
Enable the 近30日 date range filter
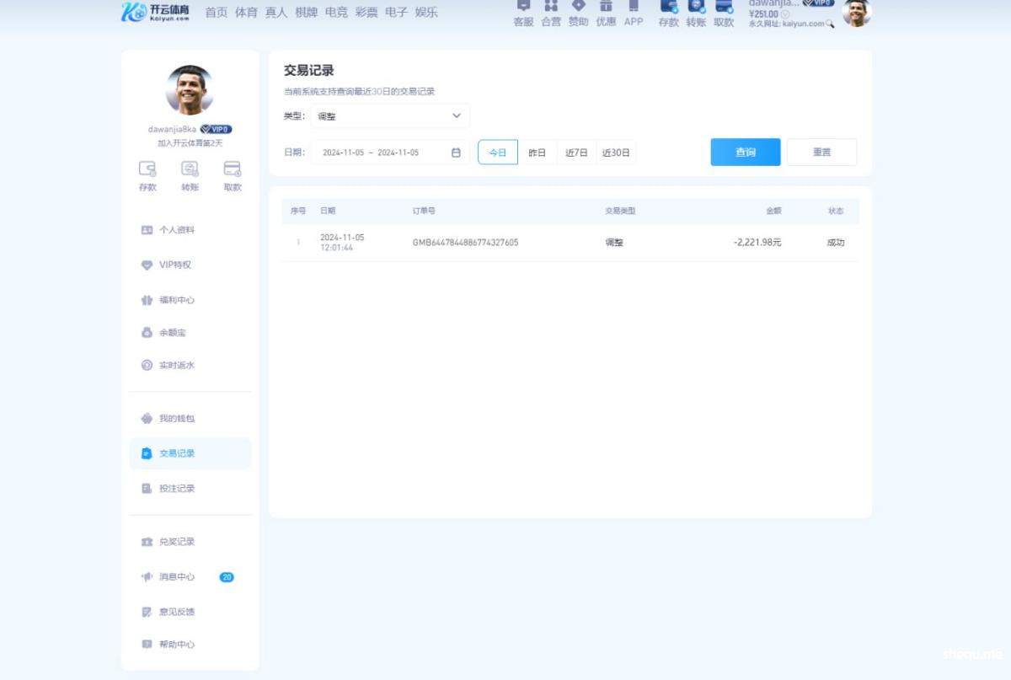click(x=616, y=152)
